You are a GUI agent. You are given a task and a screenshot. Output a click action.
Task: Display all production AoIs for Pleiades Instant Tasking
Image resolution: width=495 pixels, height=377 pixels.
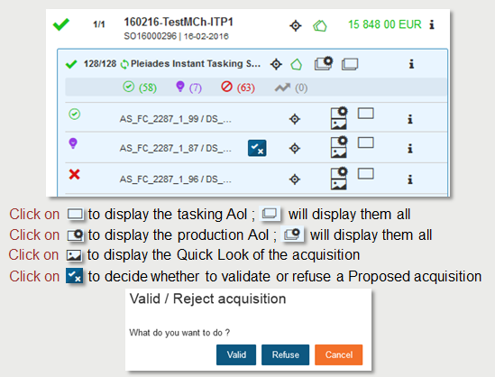tap(324, 63)
